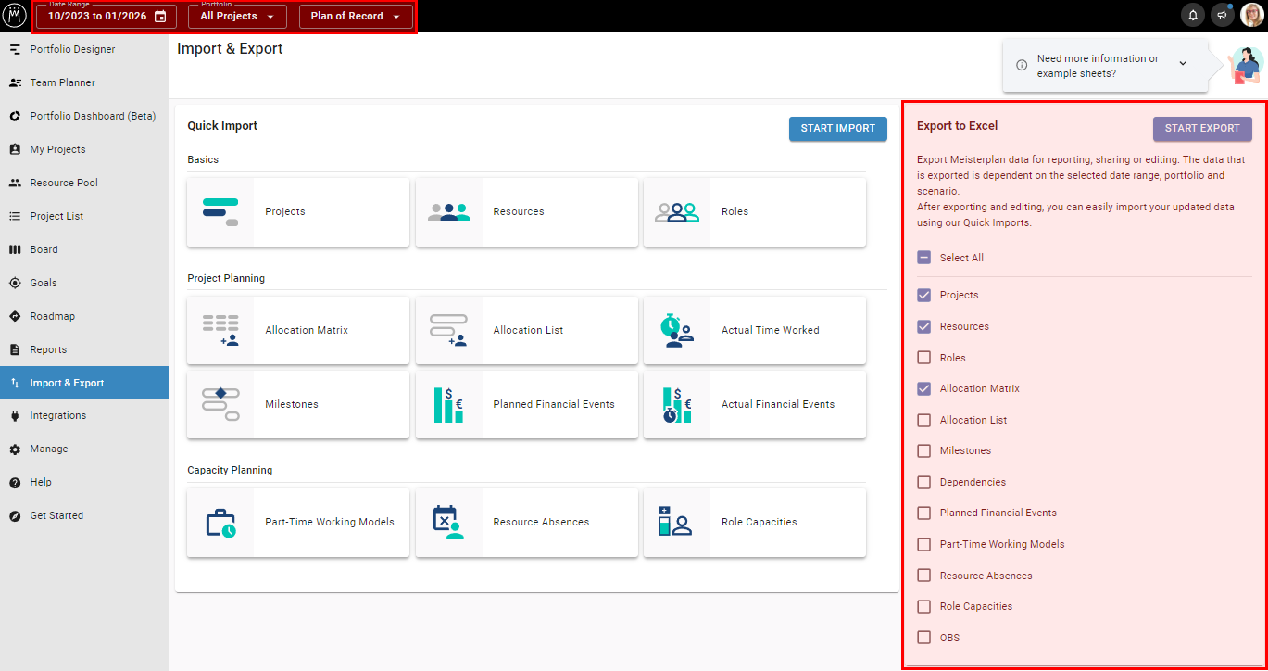Open the Actual Financial Events import card

point(755,405)
